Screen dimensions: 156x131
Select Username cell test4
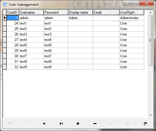[31, 40]
